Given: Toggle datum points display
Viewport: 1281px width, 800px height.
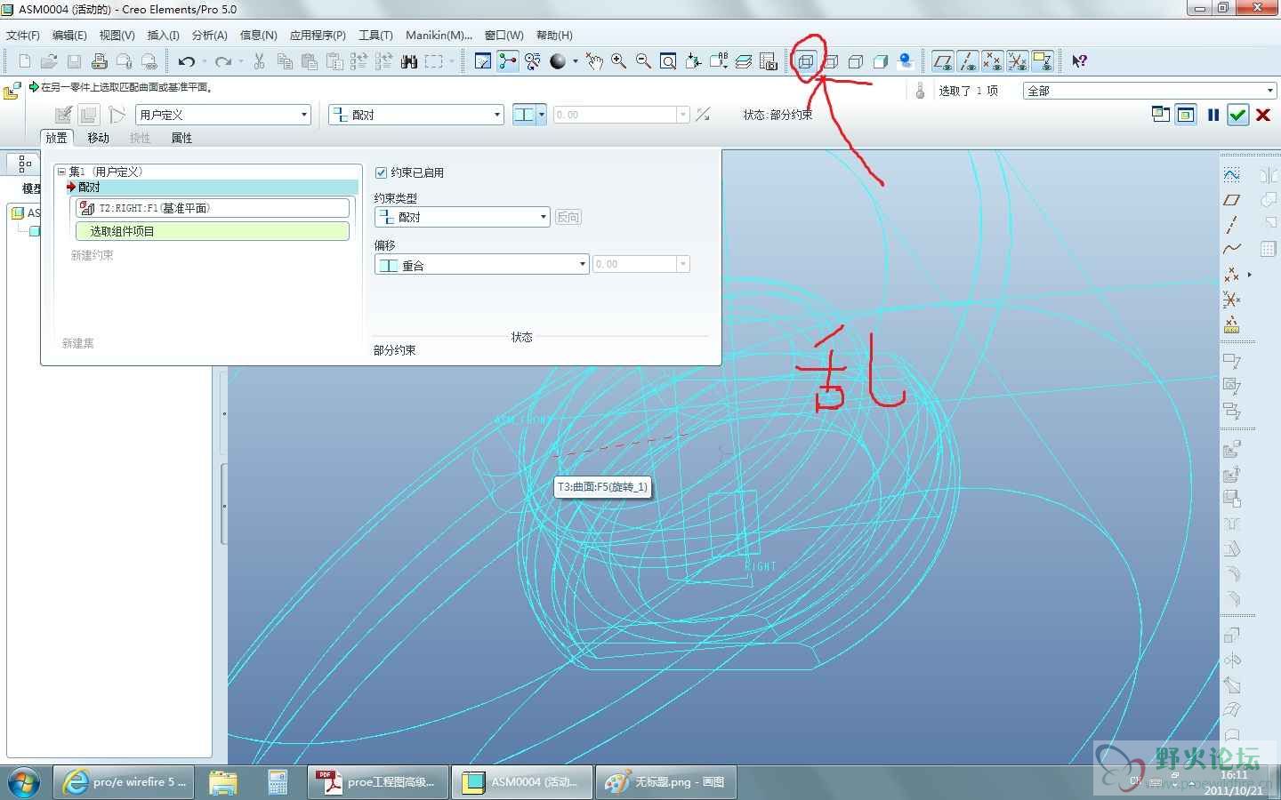Looking at the screenshot, I should [993, 61].
